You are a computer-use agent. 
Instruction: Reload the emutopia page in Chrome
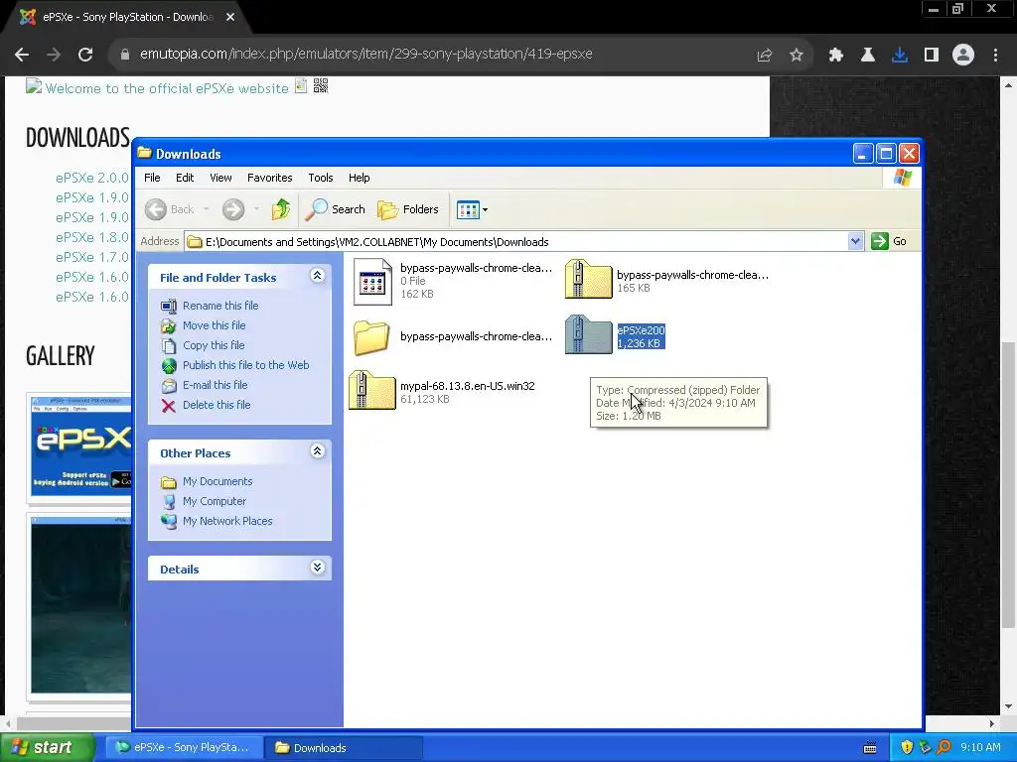[x=85, y=55]
